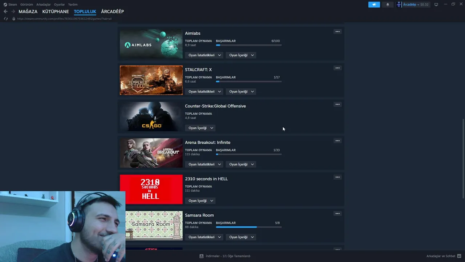The height and width of the screenshot is (262, 465).
Task: Expand Arena Breakout Oyun İçeriği dropdown
Action: (241, 164)
